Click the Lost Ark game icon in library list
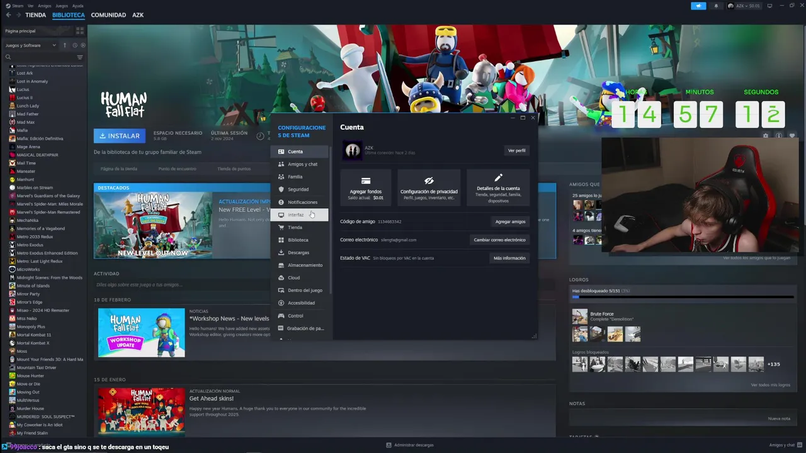The width and height of the screenshot is (806, 453). coord(12,73)
